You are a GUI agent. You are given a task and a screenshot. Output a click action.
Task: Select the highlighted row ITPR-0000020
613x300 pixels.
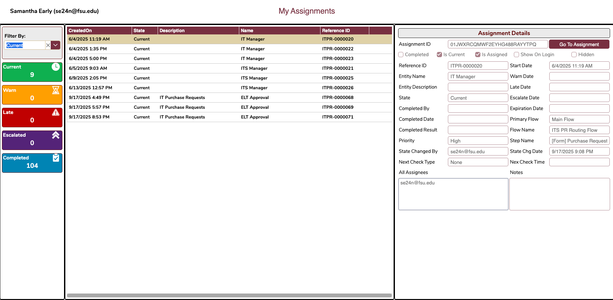click(x=229, y=39)
